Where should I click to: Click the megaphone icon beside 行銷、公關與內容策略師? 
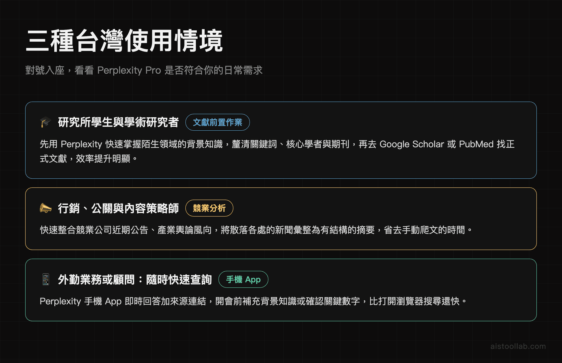[x=46, y=208]
